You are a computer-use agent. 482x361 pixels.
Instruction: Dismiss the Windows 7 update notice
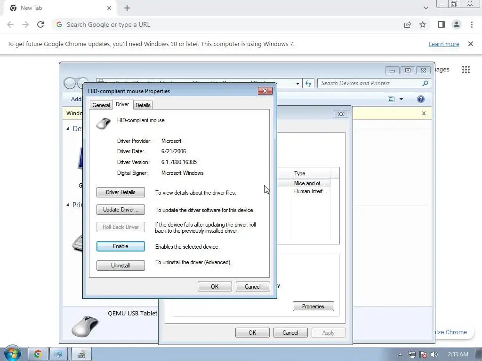tap(471, 44)
